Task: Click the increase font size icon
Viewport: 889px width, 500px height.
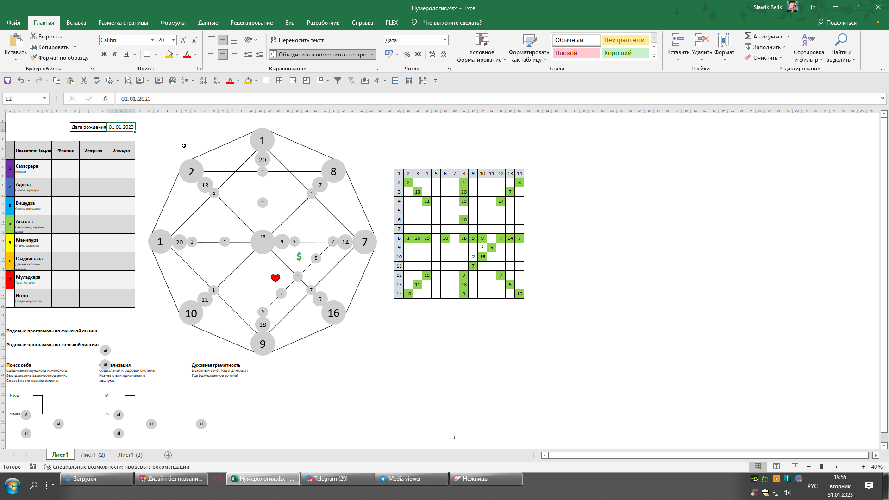Action: click(x=183, y=40)
